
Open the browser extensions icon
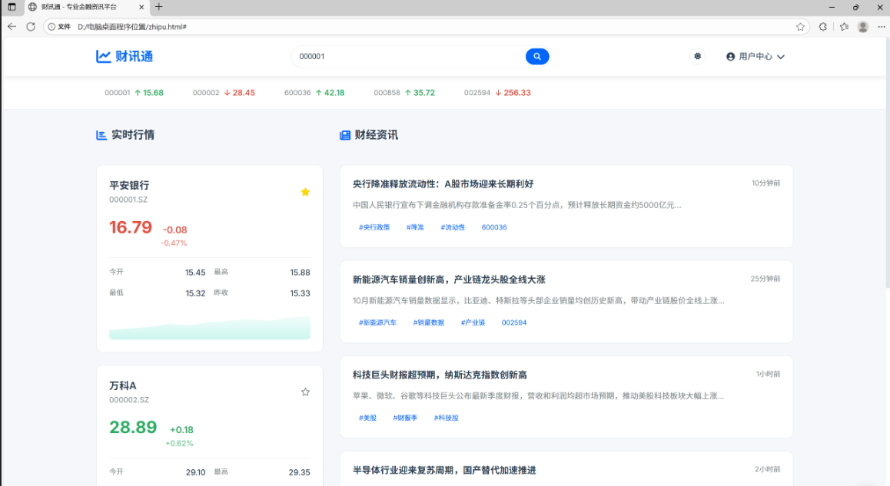(x=823, y=26)
